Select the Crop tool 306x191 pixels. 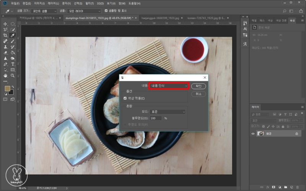pos(5,35)
